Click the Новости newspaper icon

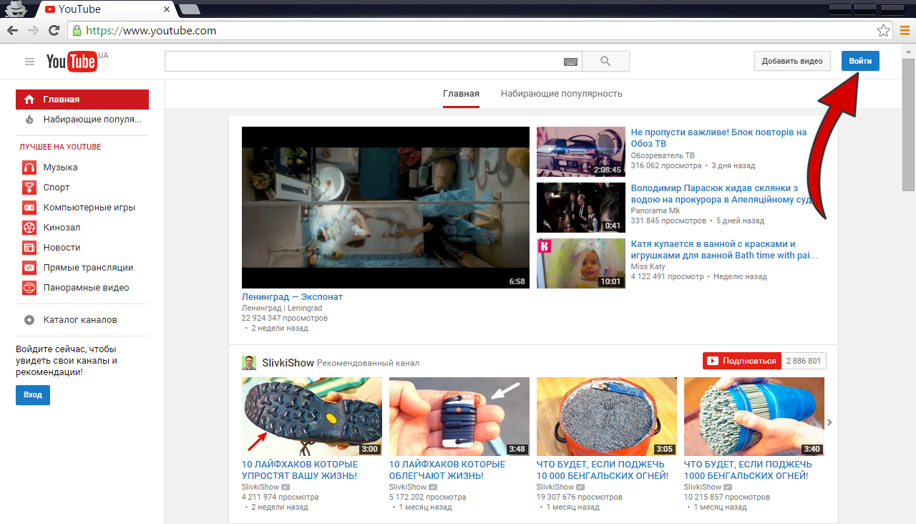coord(29,248)
